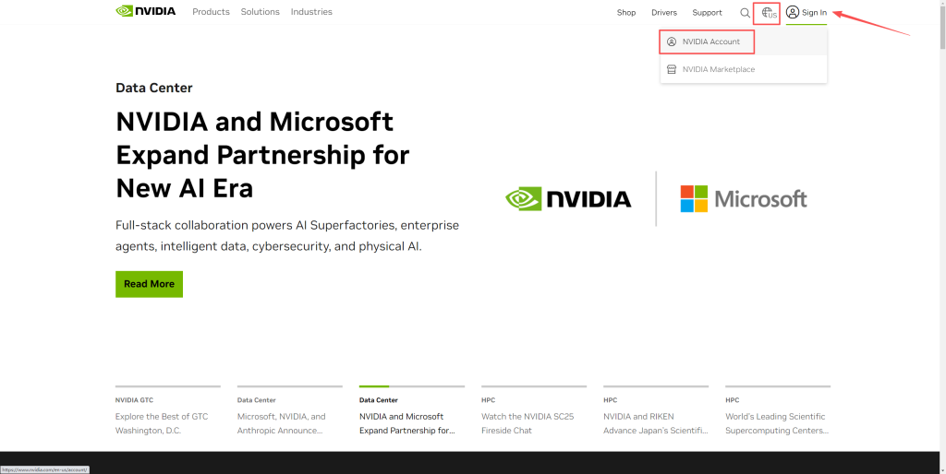Click the Microsoft logo in the banner

click(744, 198)
